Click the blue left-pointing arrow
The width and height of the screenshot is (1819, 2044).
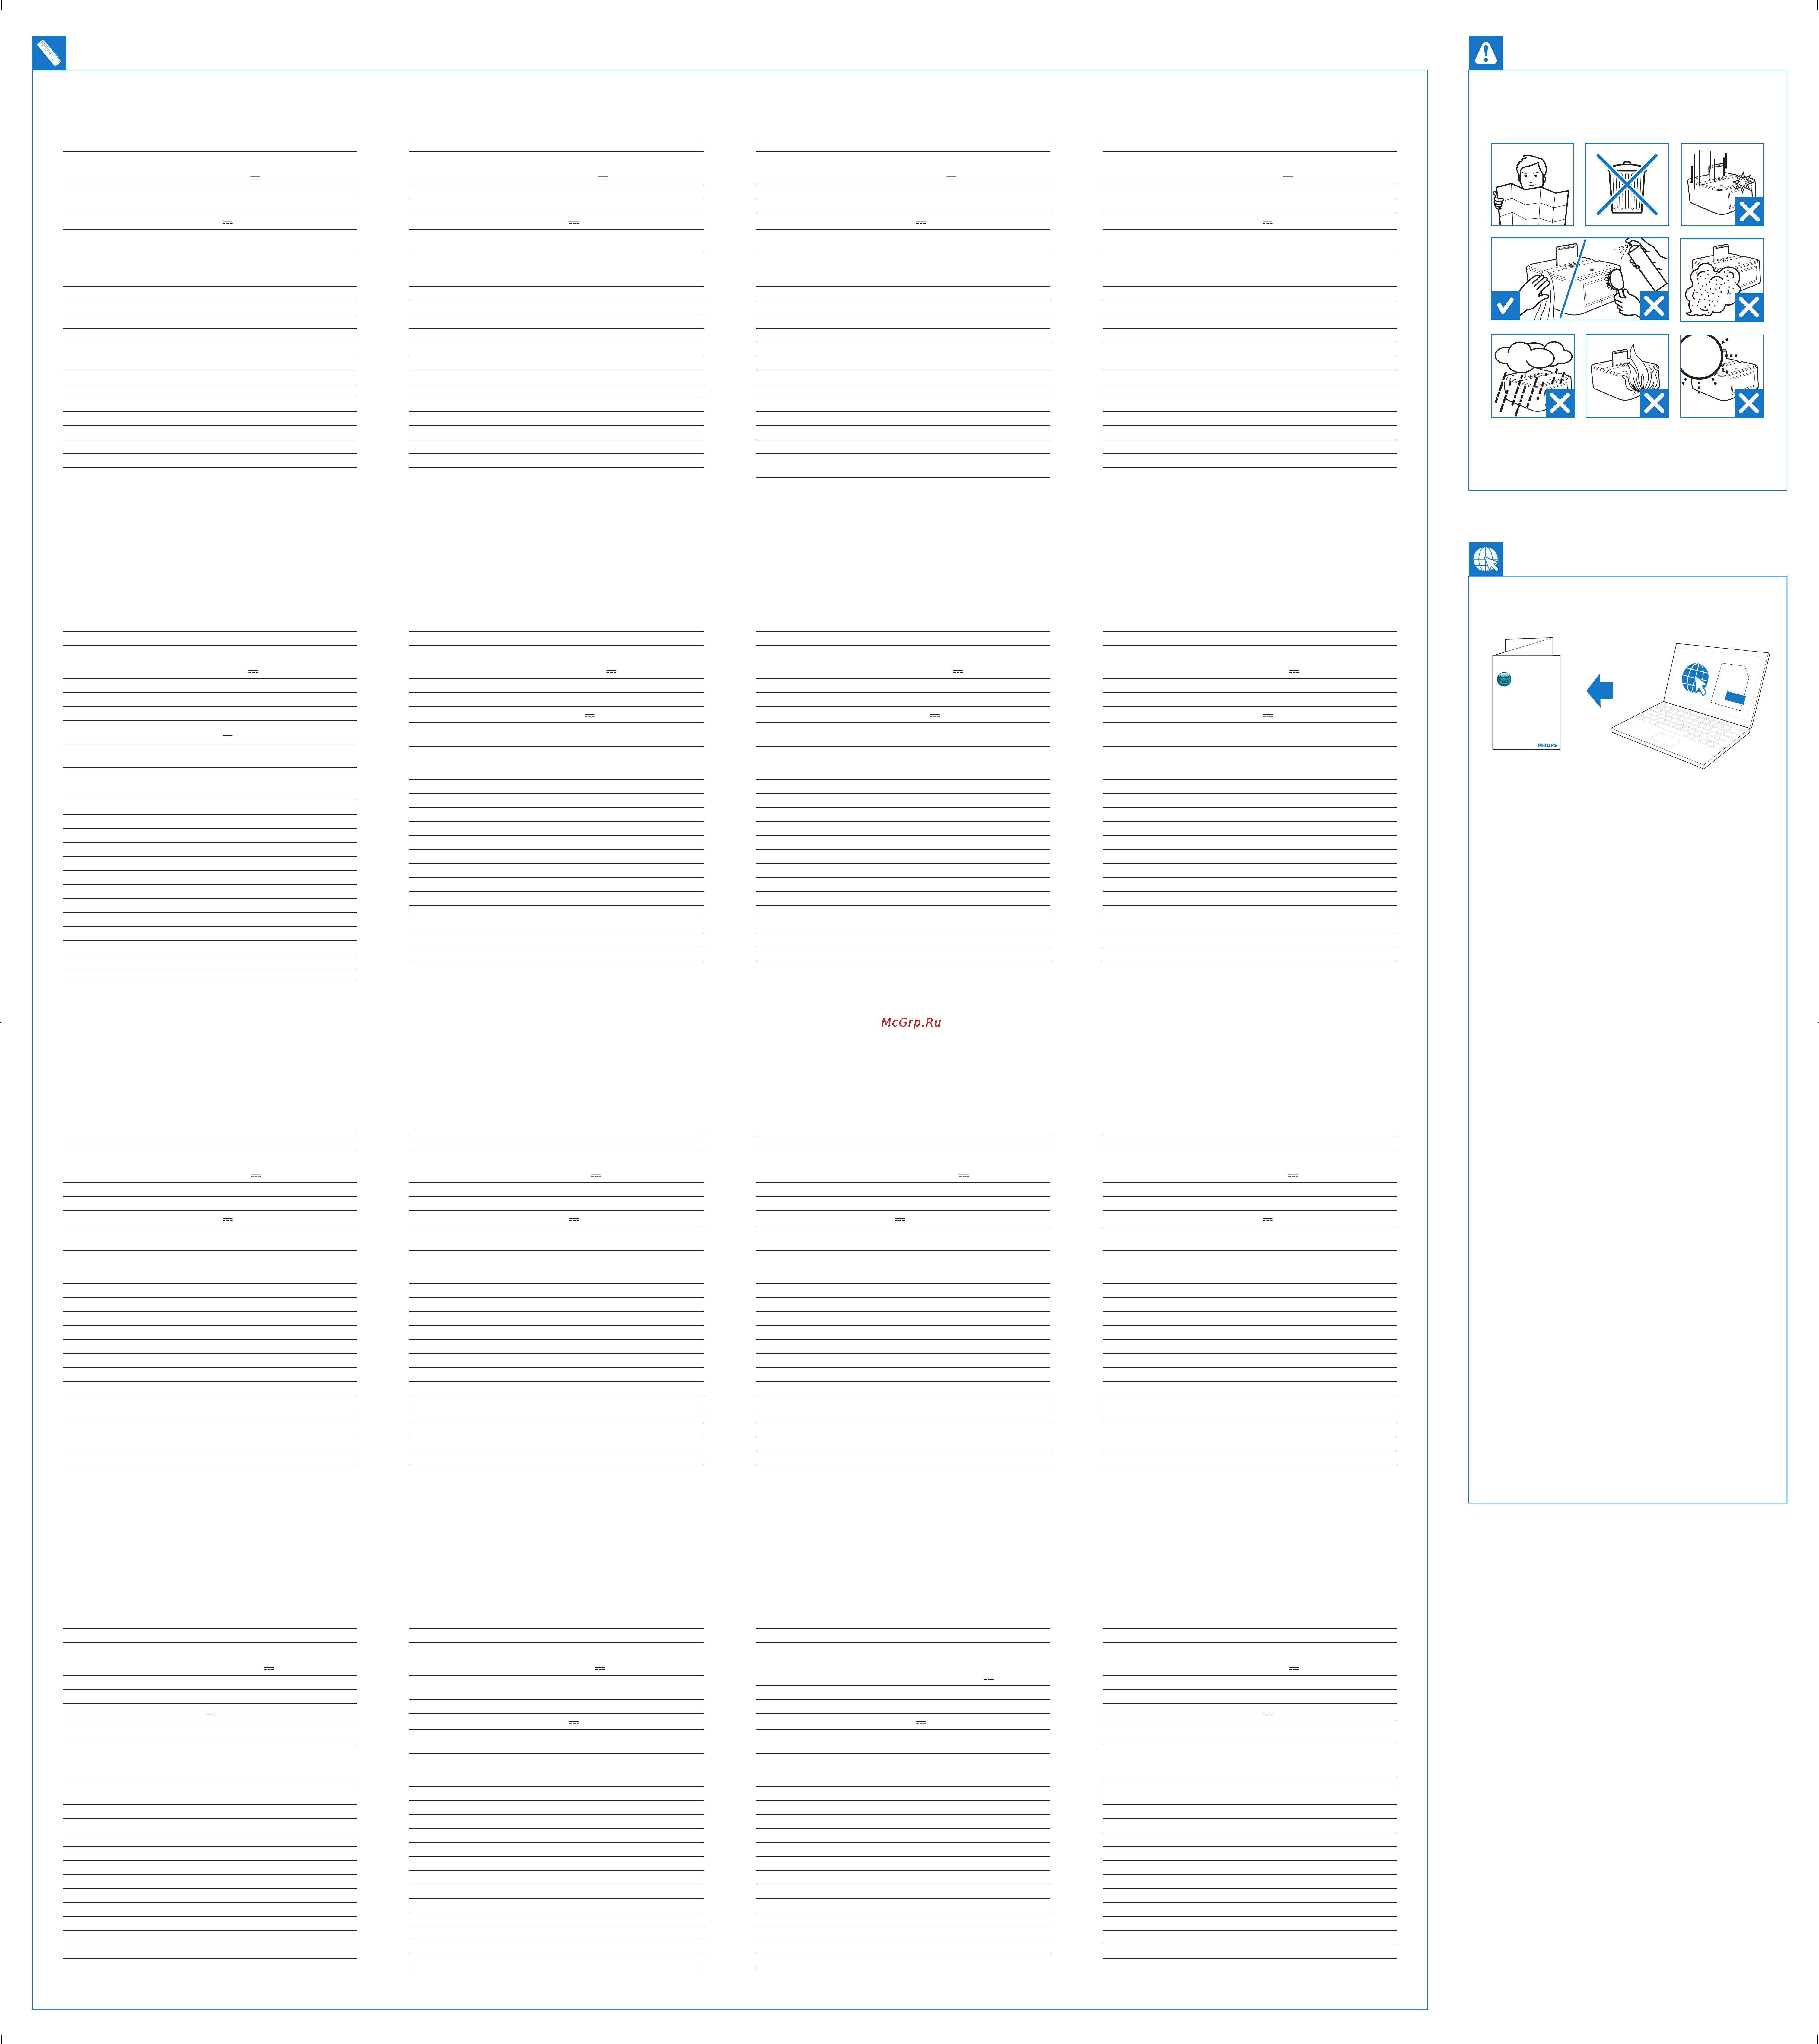(x=1600, y=690)
